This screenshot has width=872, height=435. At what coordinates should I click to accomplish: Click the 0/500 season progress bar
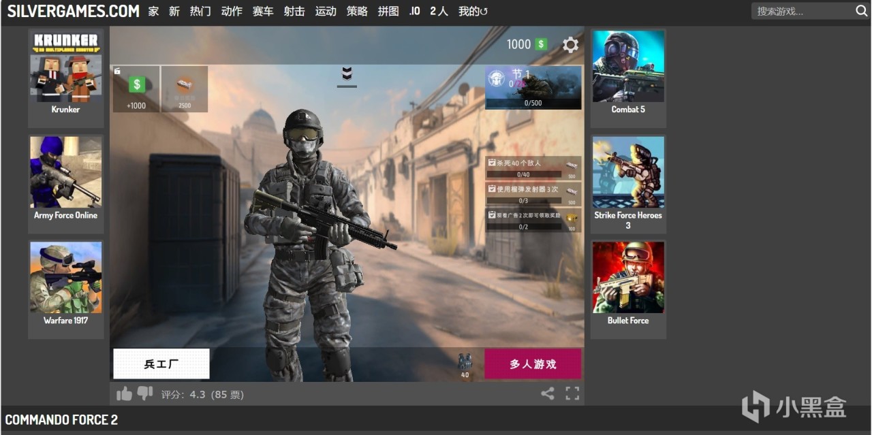[533, 103]
